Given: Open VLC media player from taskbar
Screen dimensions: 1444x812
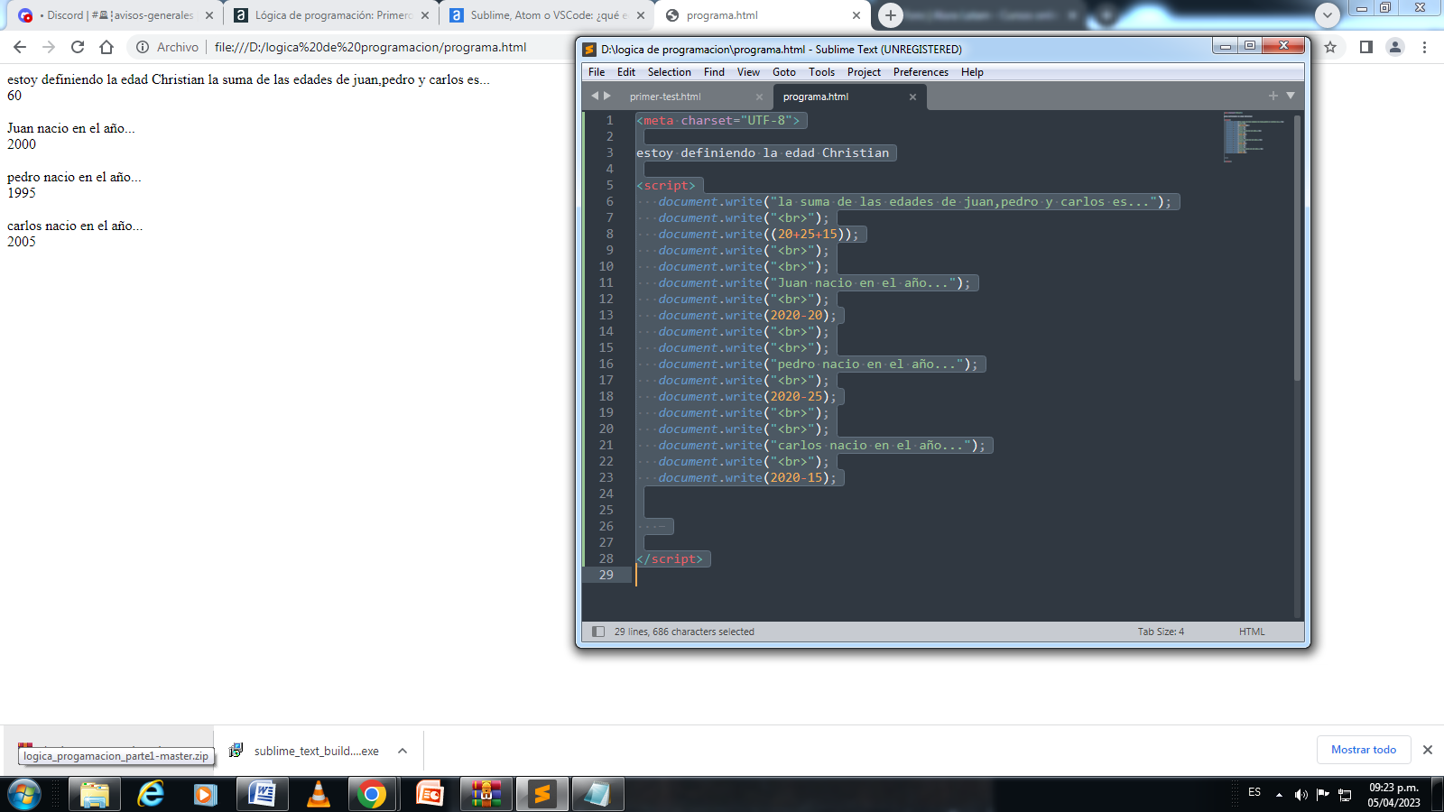Looking at the screenshot, I should pyautogui.click(x=318, y=795).
